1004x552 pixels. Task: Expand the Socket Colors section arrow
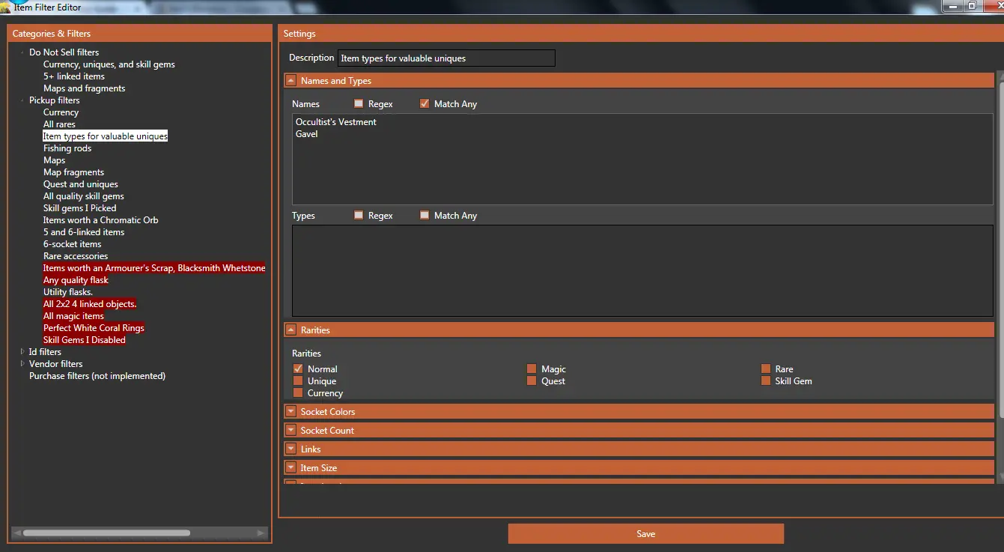click(290, 412)
